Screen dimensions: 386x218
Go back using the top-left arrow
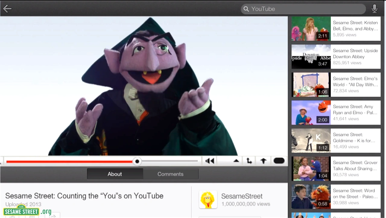[x=7, y=9]
